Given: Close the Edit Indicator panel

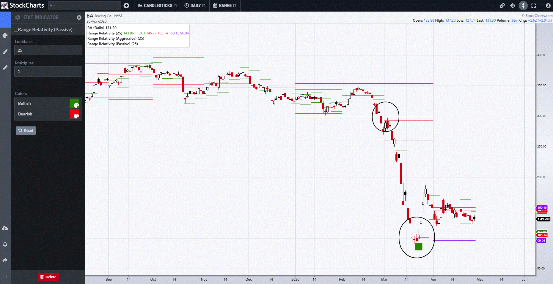Looking at the screenshot, I should pyautogui.click(x=79, y=18).
